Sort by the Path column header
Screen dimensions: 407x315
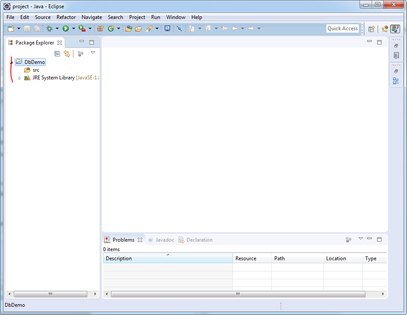(x=297, y=258)
